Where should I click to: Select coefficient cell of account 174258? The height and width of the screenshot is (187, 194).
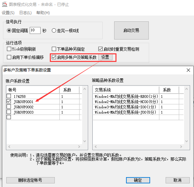coord(69,96)
